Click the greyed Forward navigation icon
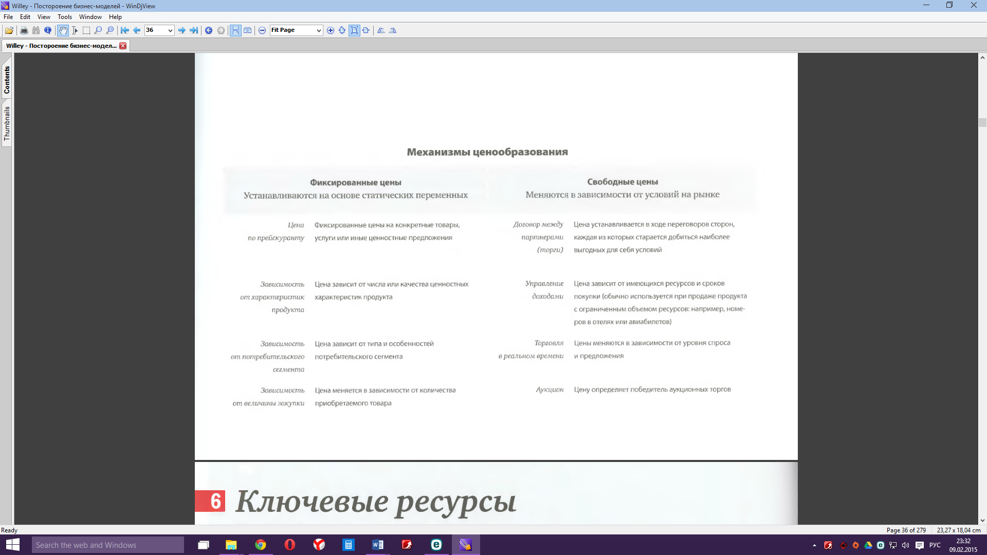The image size is (987, 555). click(x=221, y=30)
